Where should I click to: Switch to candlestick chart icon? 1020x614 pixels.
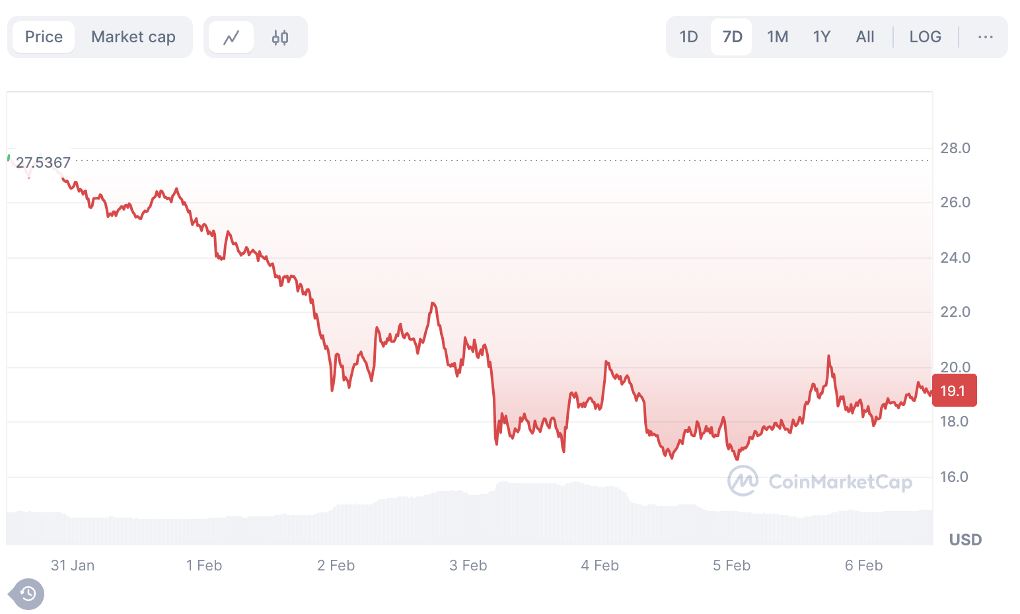pos(280,37)
